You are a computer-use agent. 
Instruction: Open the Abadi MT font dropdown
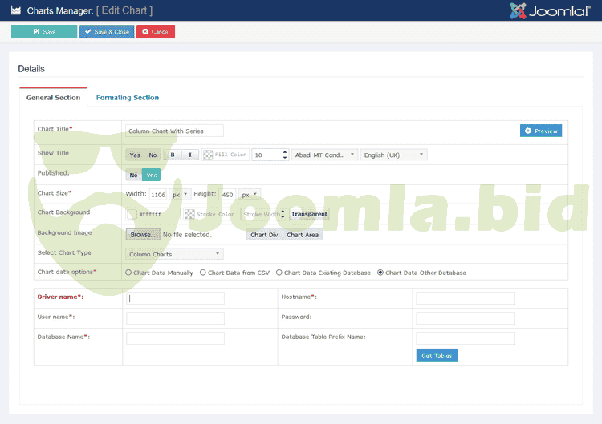coord(325,155)
